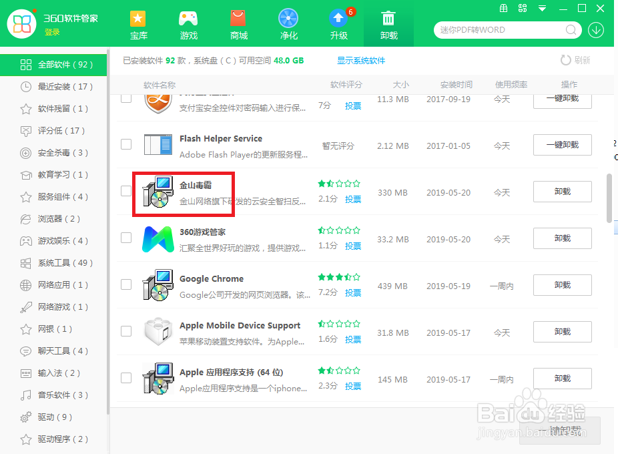The width and height of the screenshot is (622, 454).
Task: Select 全部软件 (92) category
Action: pos(53,65)
